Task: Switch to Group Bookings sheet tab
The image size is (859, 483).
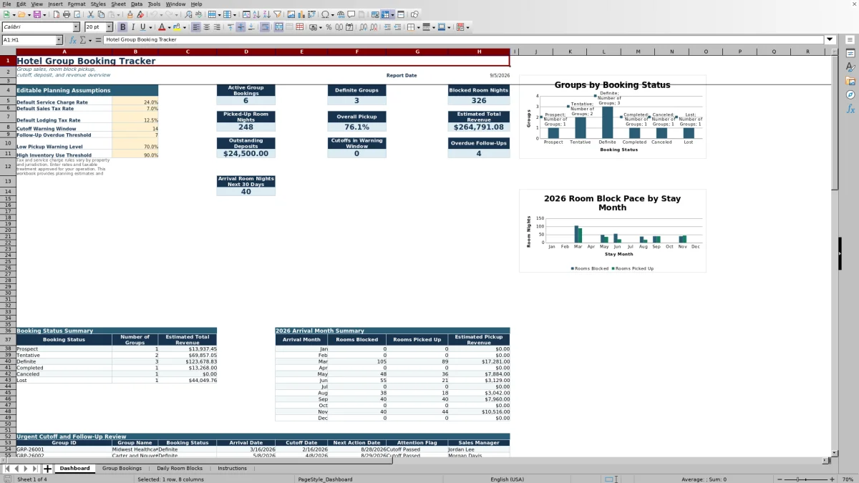Action: 122,469
